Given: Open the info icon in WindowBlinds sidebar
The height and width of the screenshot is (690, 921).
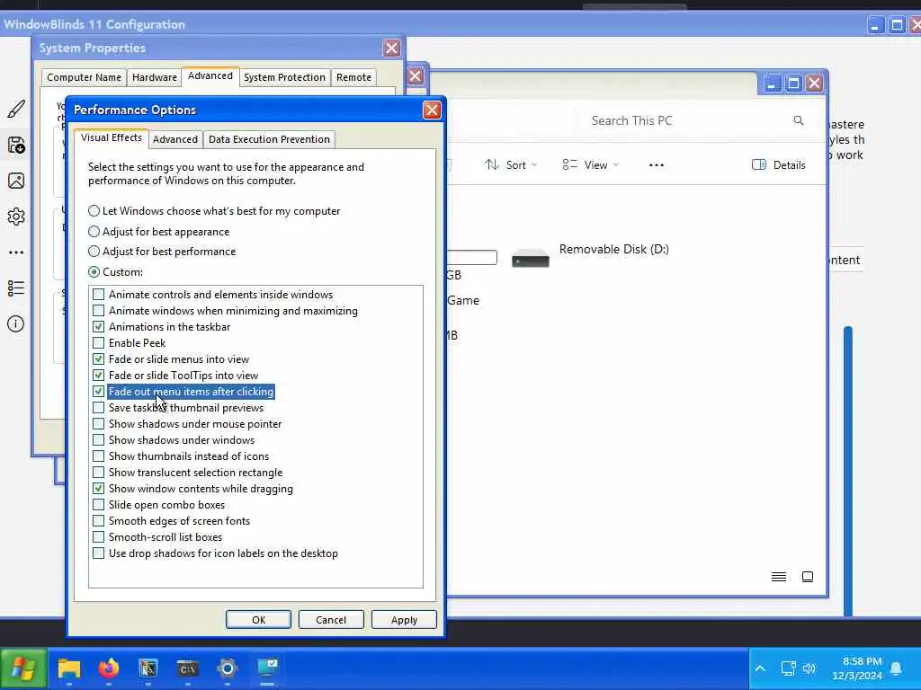Looking at the screenshot, I should pos(16,323).
